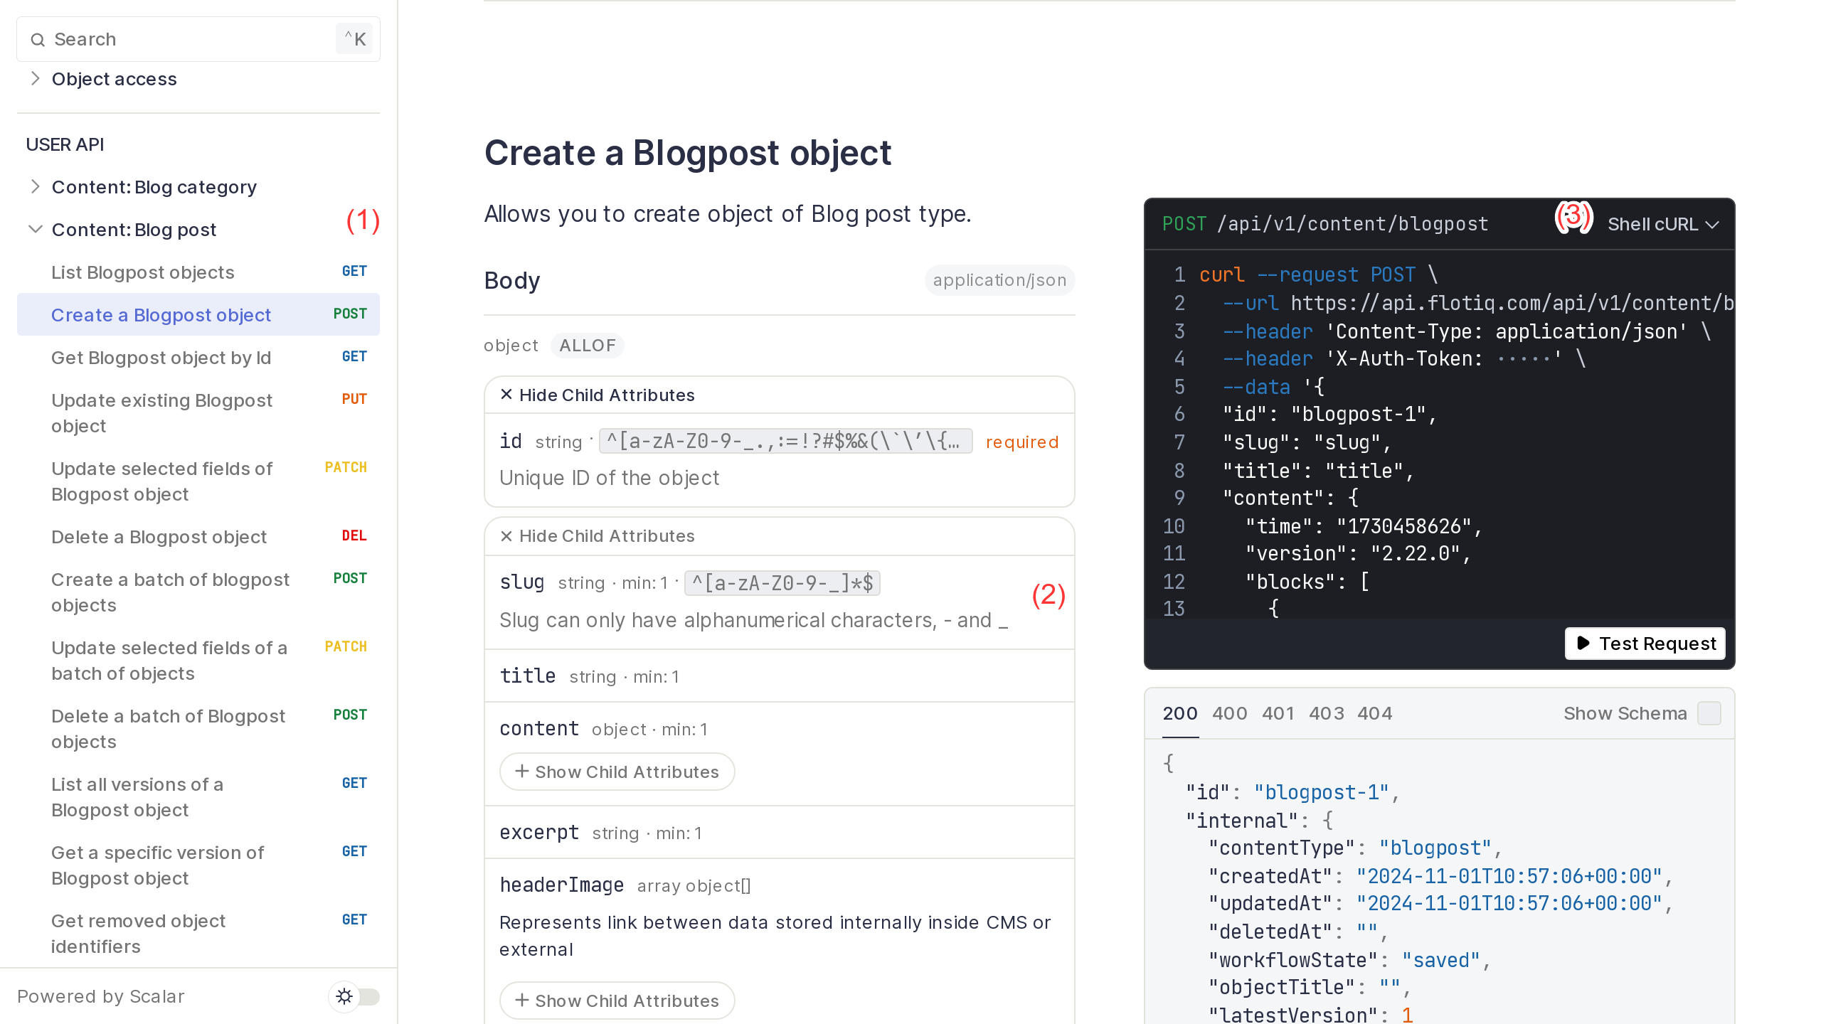
Task: Switch to the 404 response tab
Action: [x=1376, y=713]
